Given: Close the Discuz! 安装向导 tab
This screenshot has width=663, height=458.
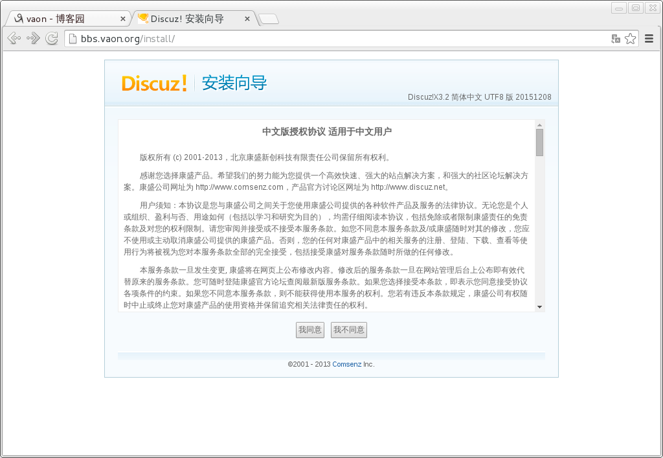Looking at the screenshot, I should (247, 19).
